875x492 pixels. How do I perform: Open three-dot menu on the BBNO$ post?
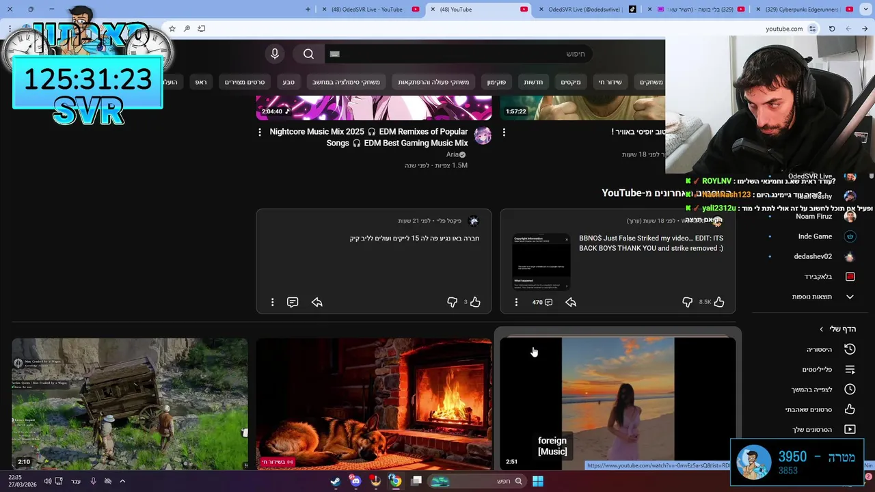click(x=516, y=302)
